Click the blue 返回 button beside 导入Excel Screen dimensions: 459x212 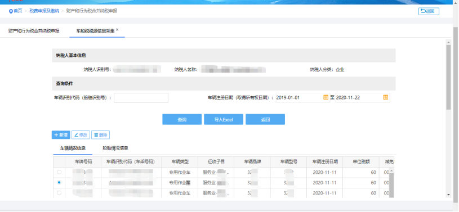265,119
